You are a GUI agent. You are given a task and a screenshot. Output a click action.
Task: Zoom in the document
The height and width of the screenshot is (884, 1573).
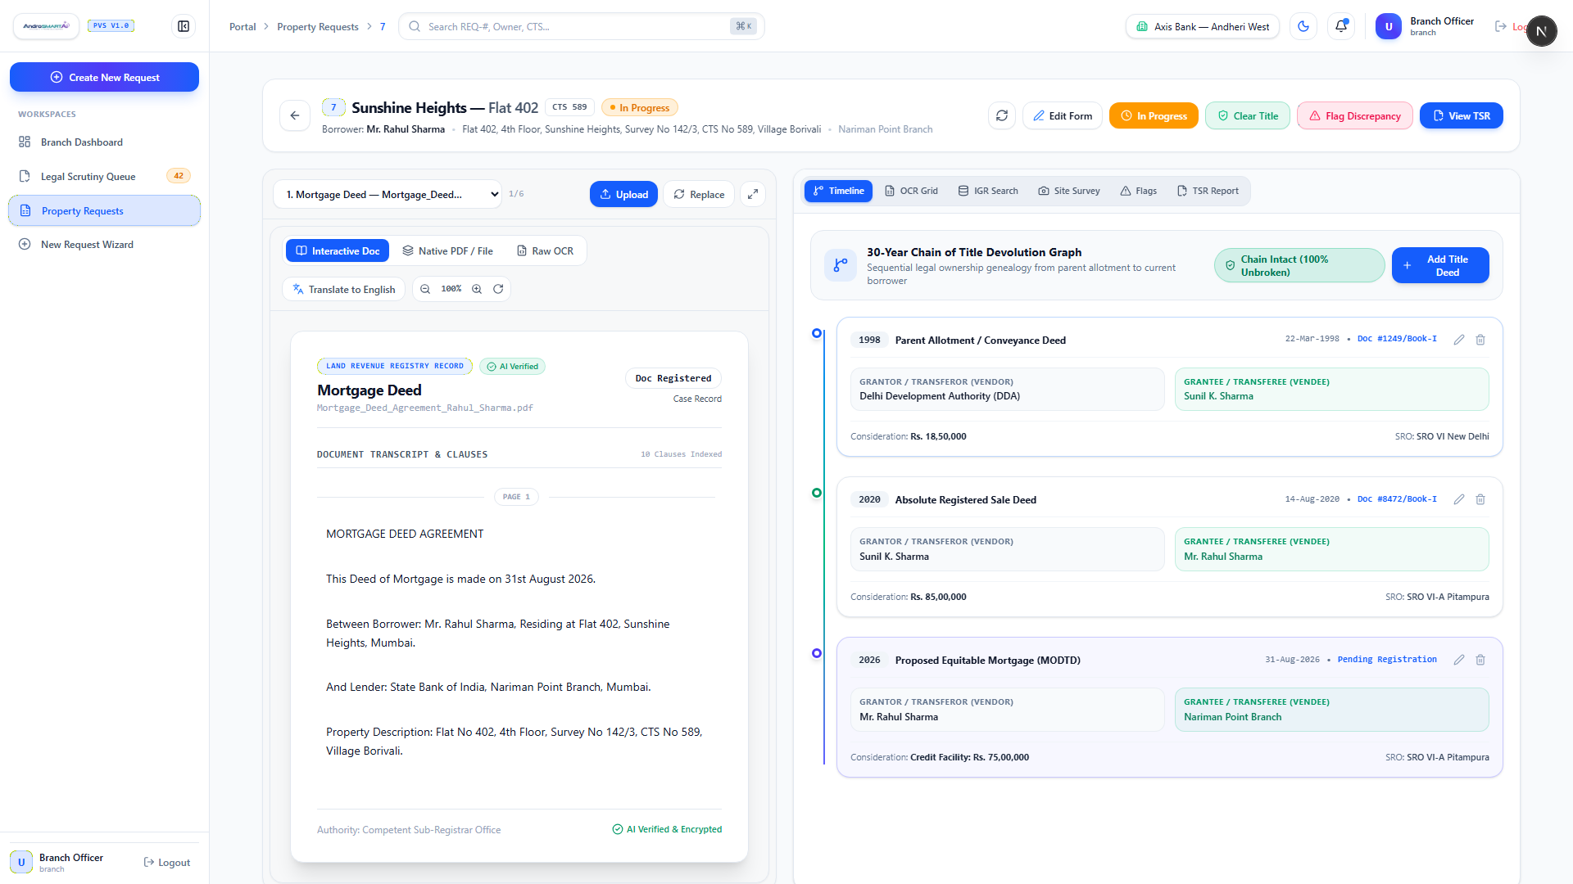click(x=477, y=289)
